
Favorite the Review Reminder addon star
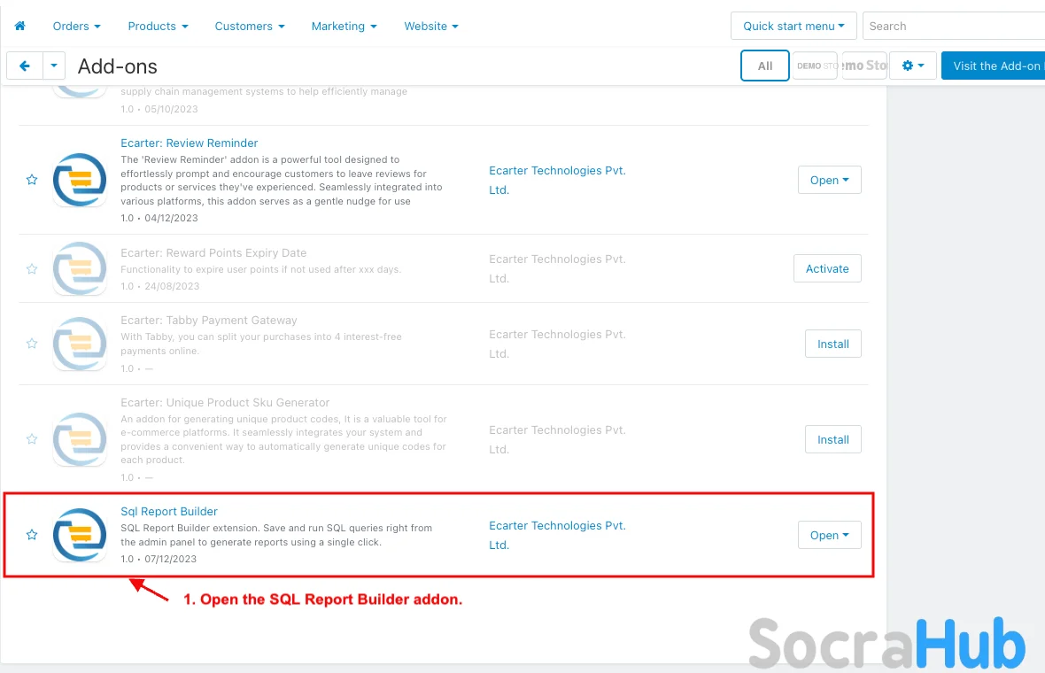coord(32,180)
